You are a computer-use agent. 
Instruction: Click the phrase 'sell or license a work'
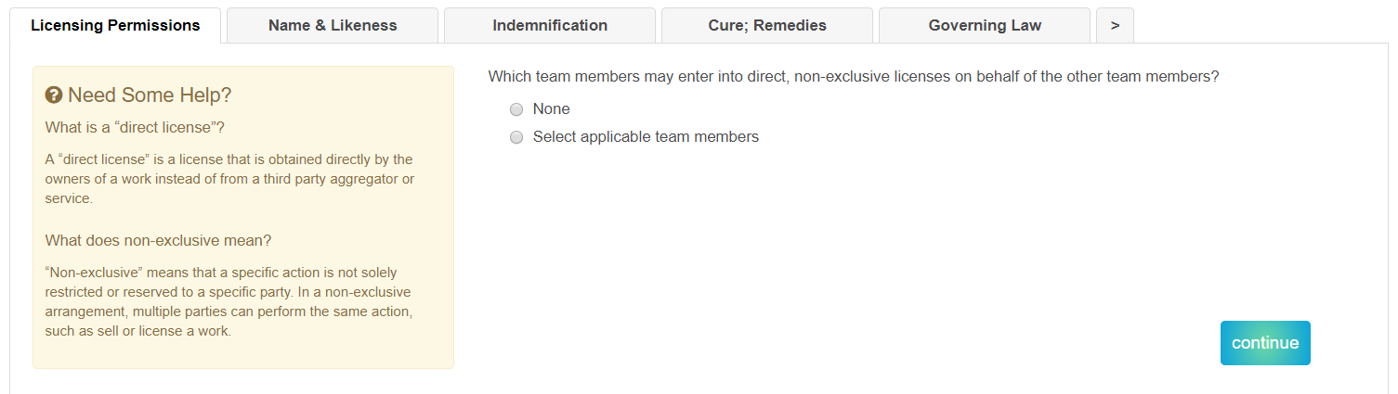coord(156,331)
